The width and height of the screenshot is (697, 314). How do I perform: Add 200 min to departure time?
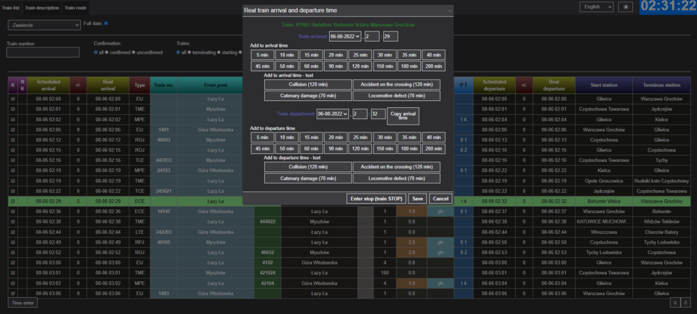433,148
